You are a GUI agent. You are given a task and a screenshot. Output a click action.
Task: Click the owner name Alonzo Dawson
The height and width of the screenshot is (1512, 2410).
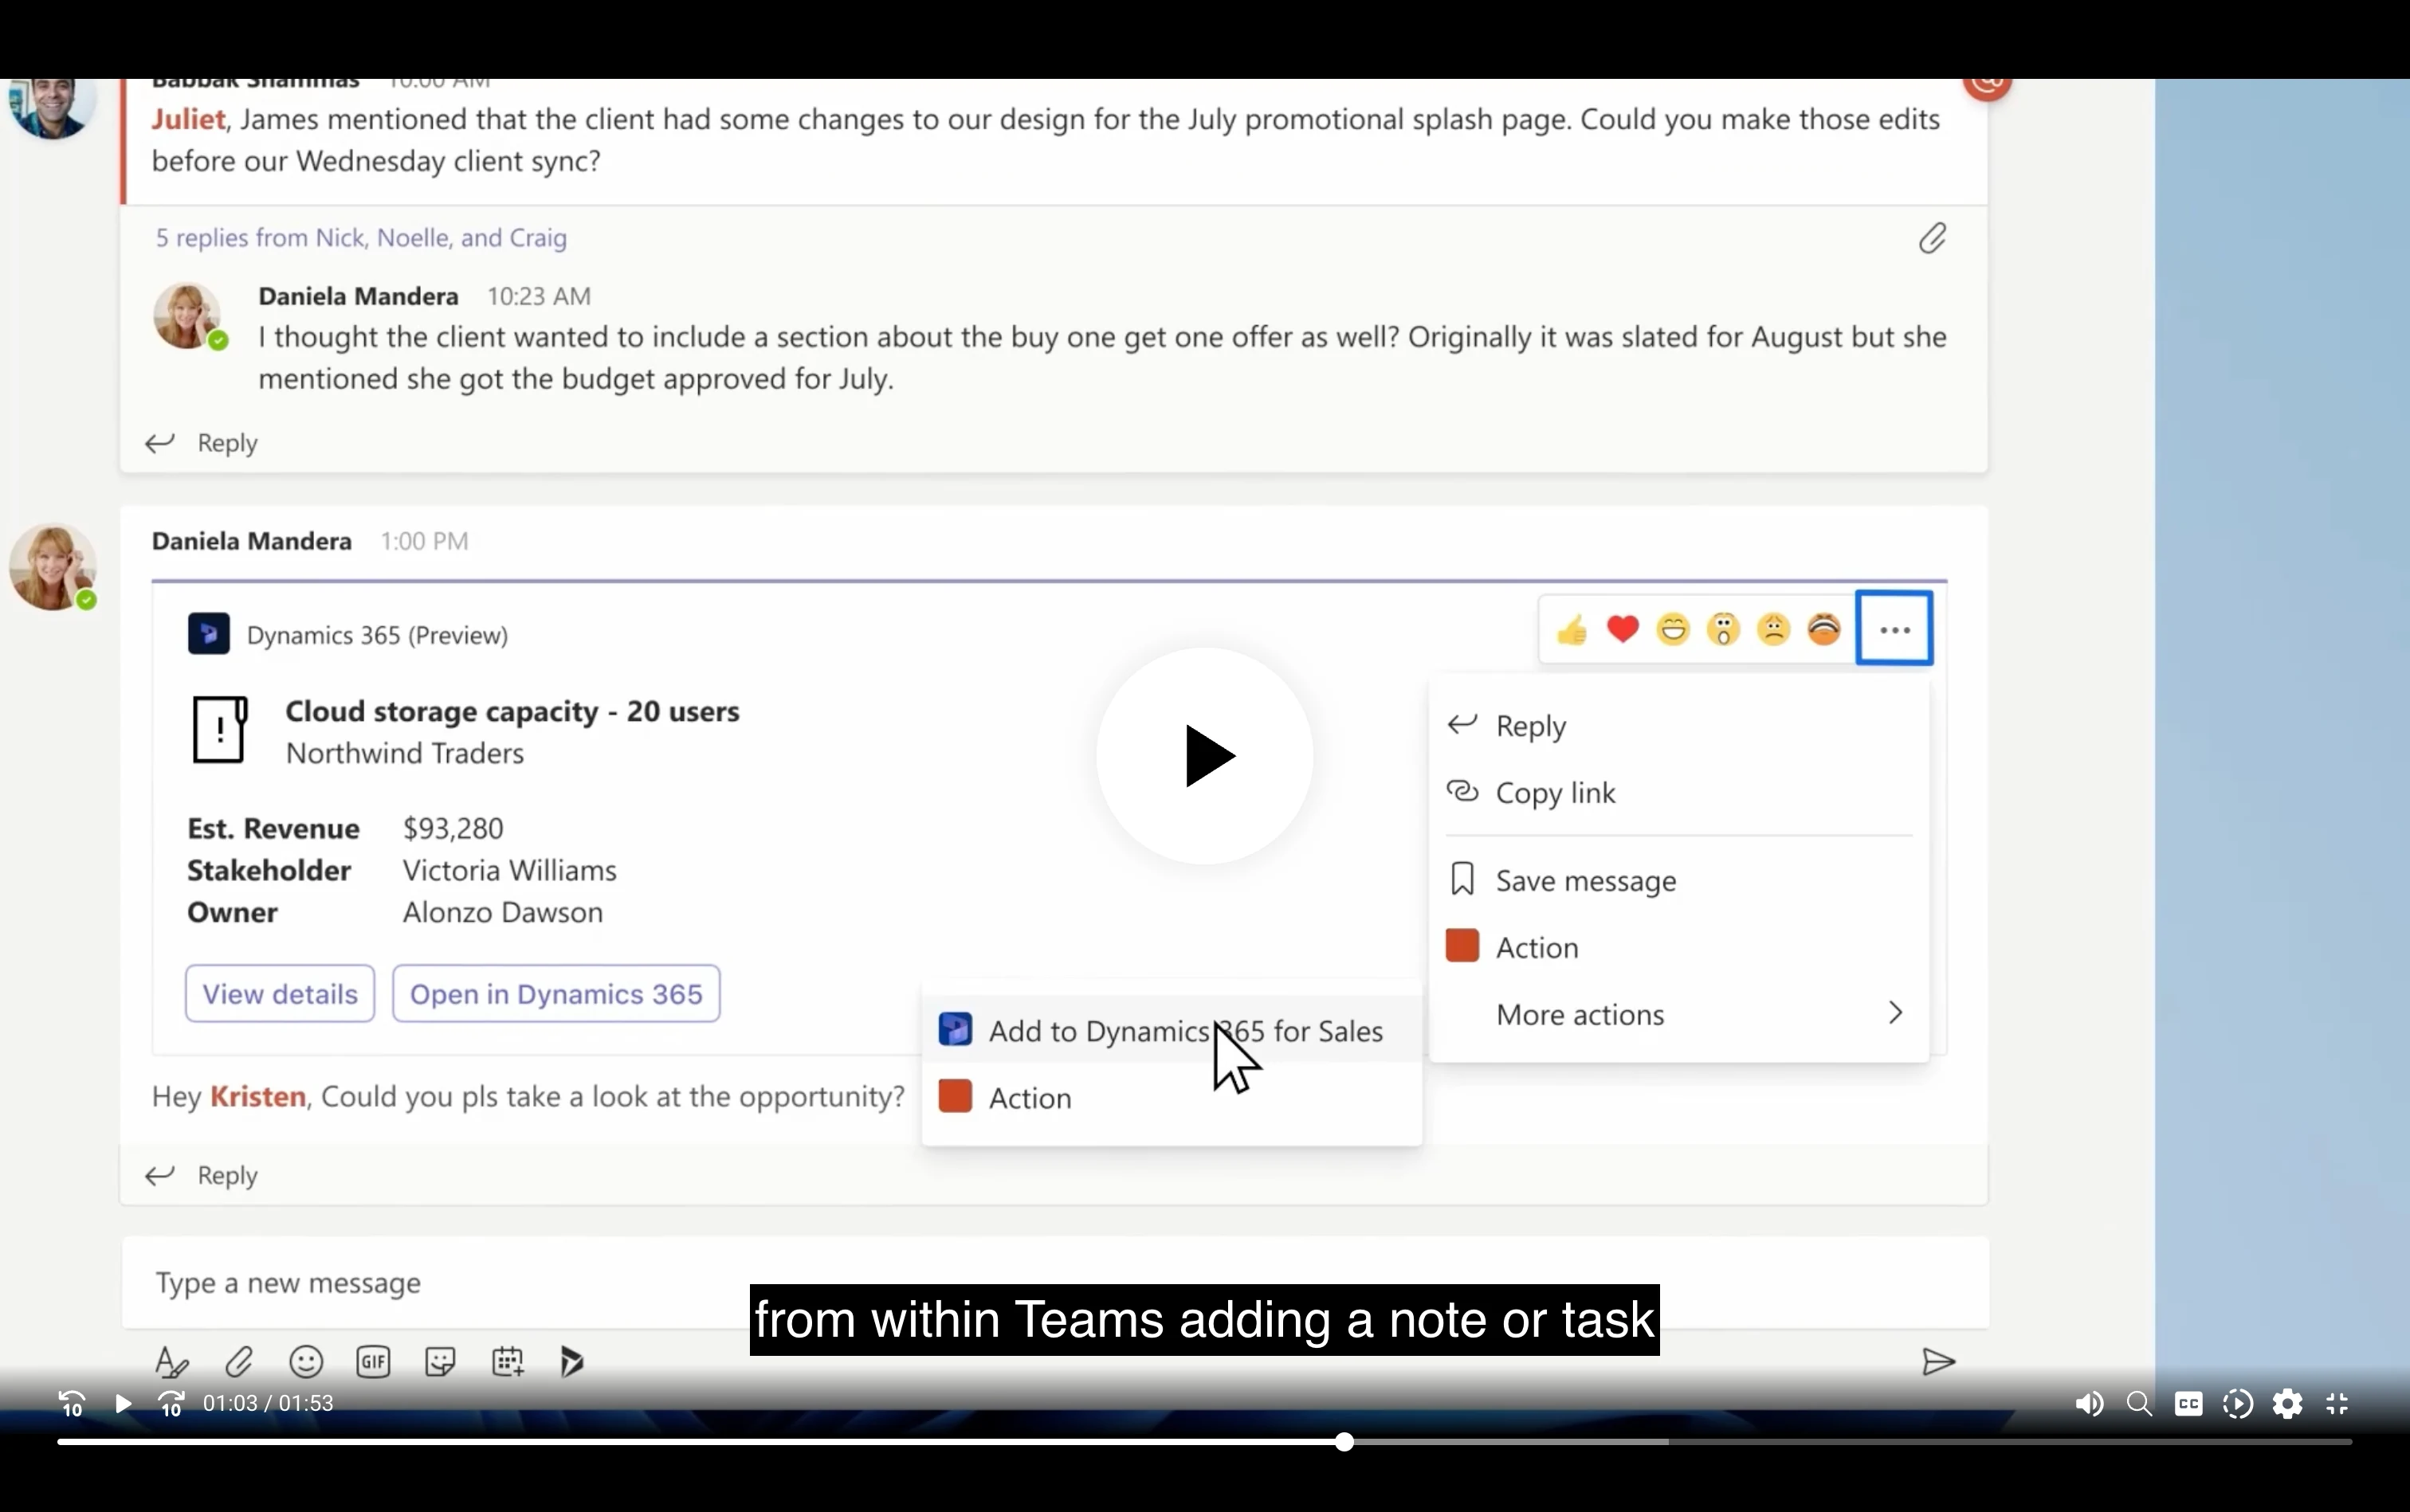[503, 912]
